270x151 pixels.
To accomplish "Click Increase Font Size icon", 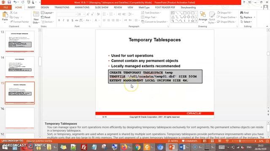I will pos(88,14).
